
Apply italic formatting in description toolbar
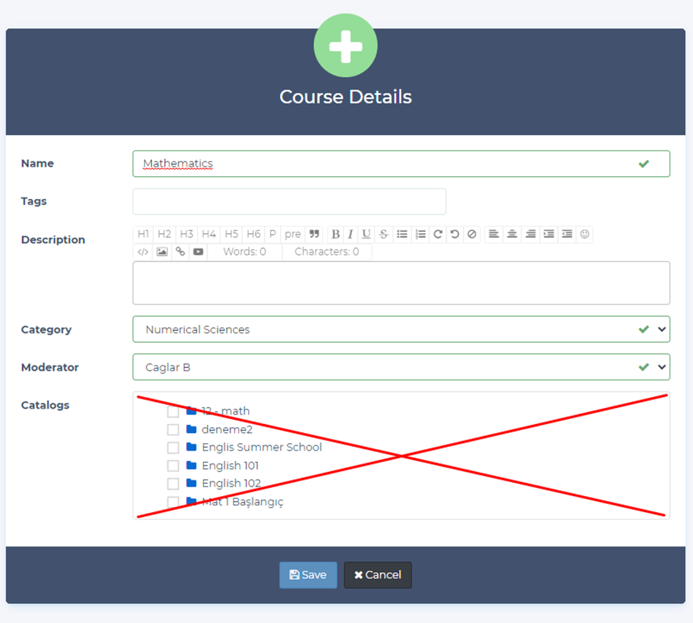(x=351, y=234)
